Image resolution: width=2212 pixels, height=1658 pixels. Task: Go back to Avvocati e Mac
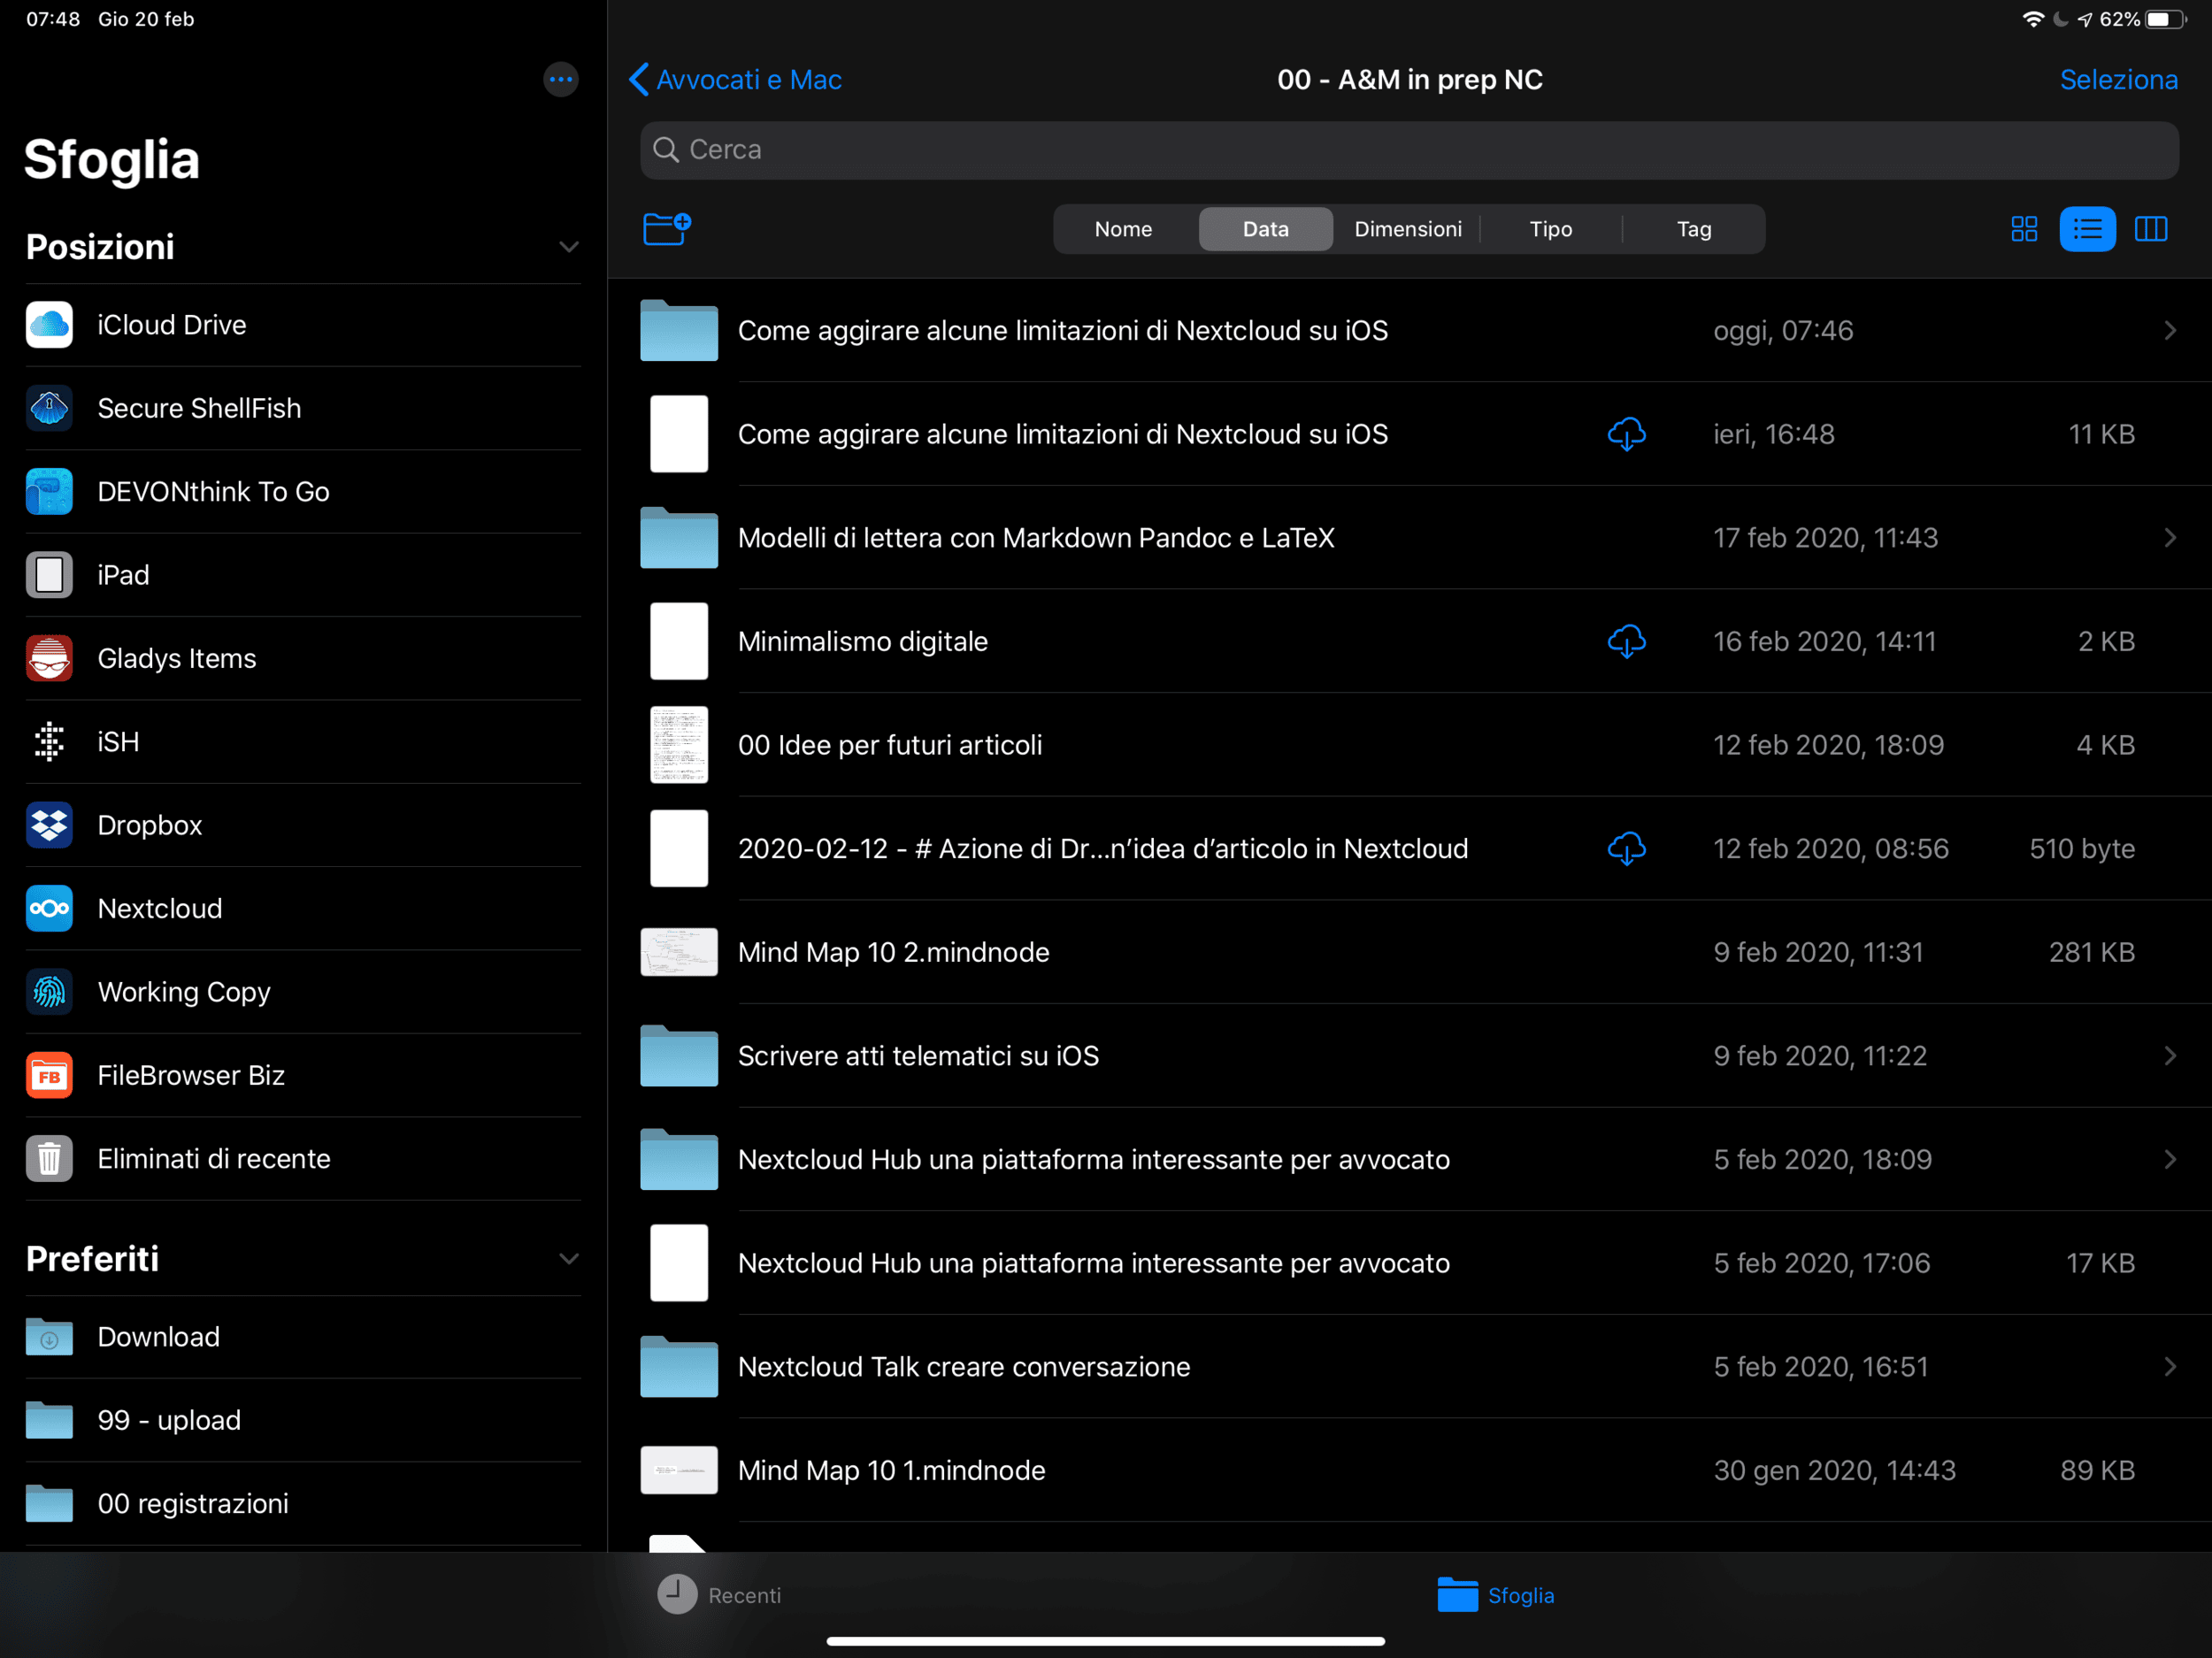[x=736, y=79]
